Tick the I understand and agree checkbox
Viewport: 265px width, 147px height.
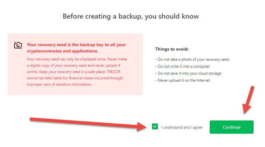(155, 126)
